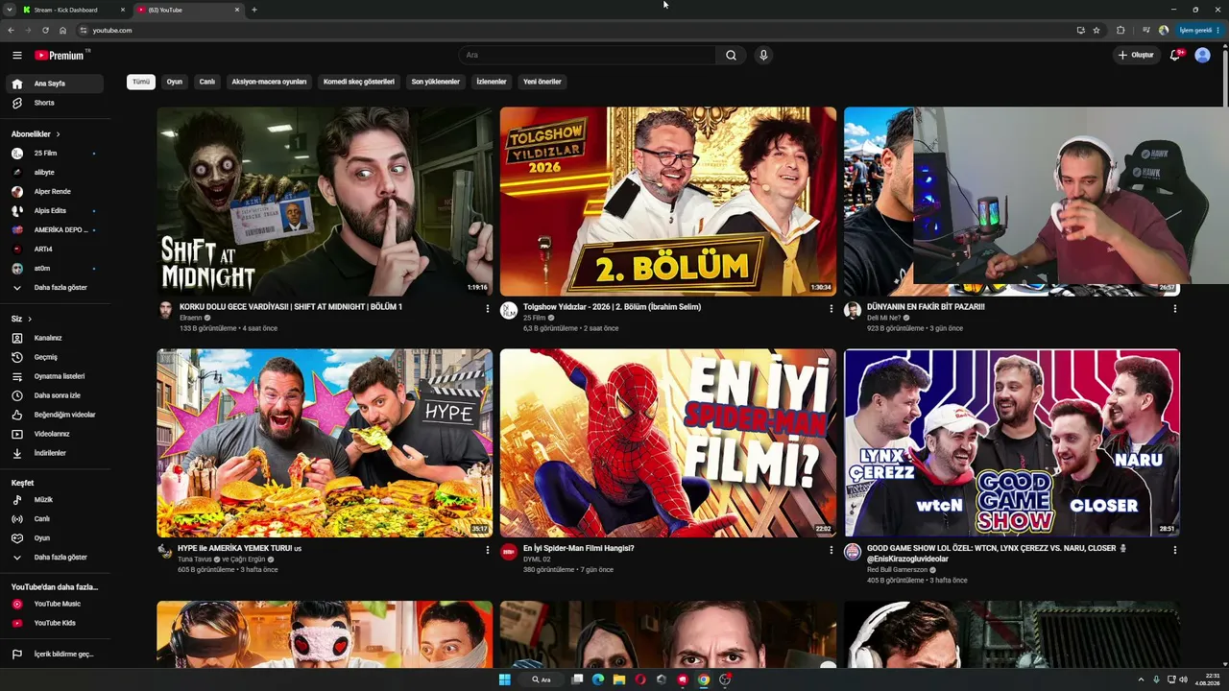The image size is (1229, 691).
Task: Open YouTube Music in the sidebar
Action: (57, 604)
